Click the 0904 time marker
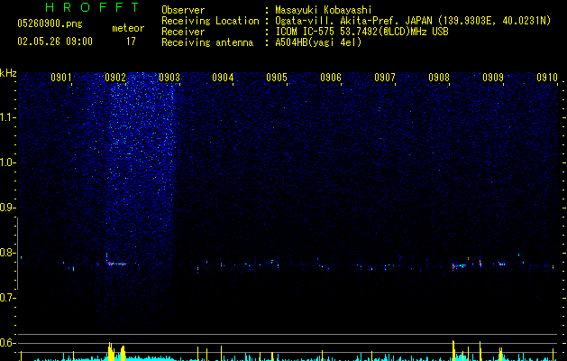Screen dimensions: 567x361 tap(223, 78)
